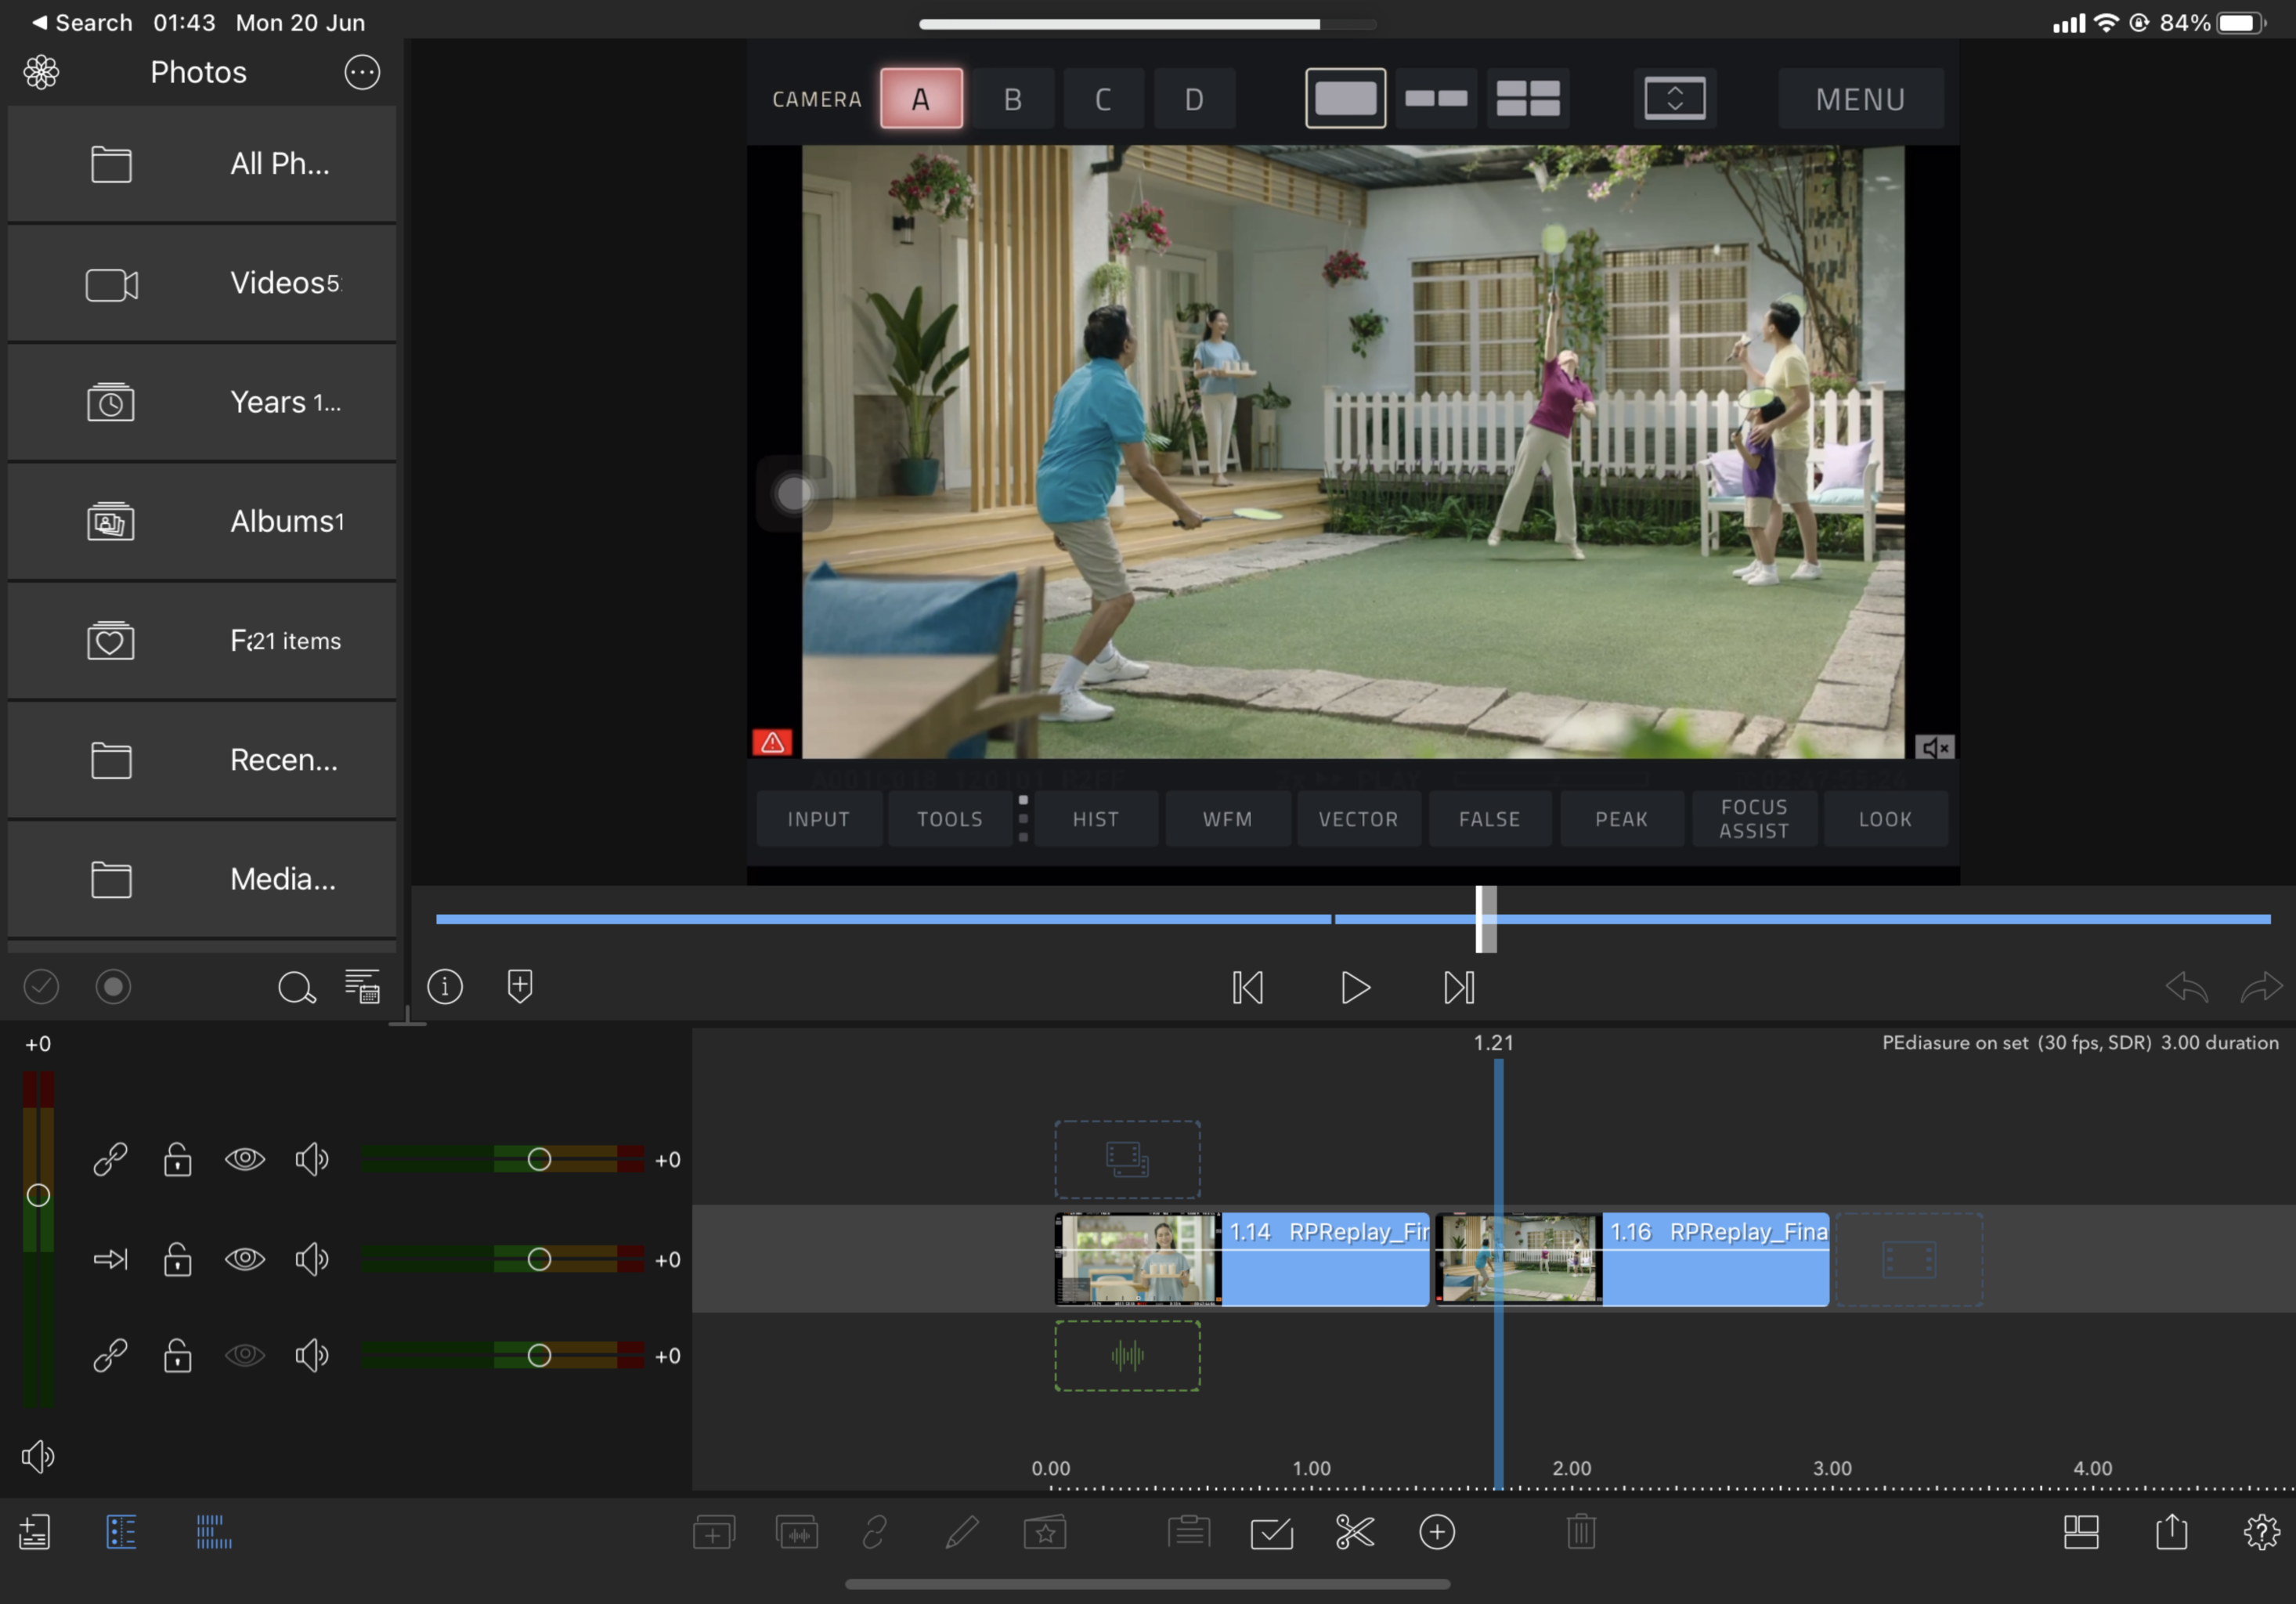The image size is (2296, 1604).
Task: Select the RPReplay clip labeled 1.16
Action: coord(1632,1259)
